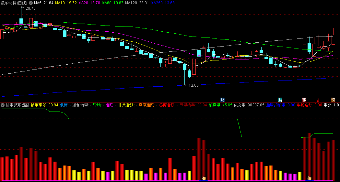Select the MA60: 19.67 label
This screenshot has width=340, height=182.
(112, 3)
